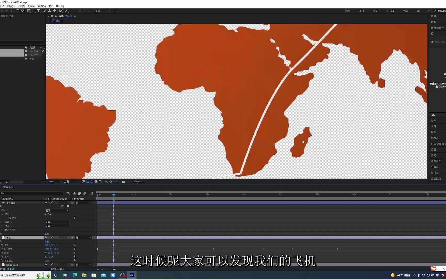Click the 添加 add button on shape layer
The height and width of the screenshot is (279, 446).
coord(68,206)
